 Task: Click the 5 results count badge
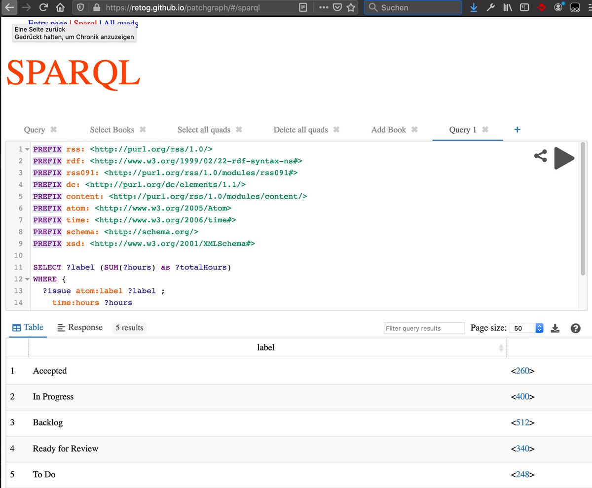tap(129, 328)
